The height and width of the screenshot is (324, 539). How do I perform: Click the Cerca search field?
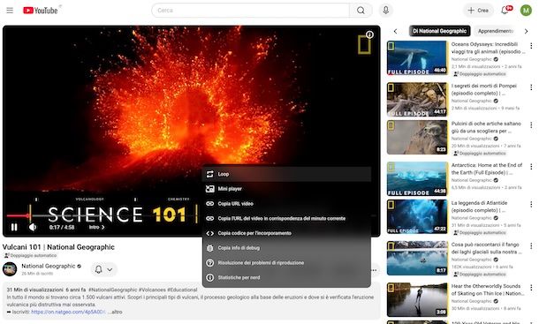click(250, 11)
